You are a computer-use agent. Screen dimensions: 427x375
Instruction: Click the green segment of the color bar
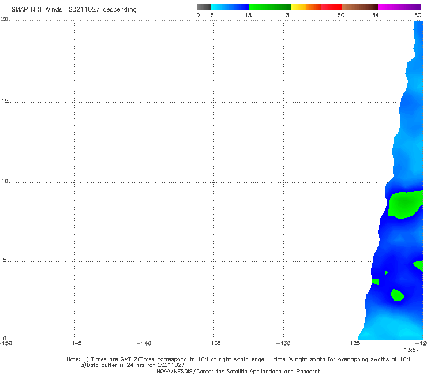pos(270,7)
